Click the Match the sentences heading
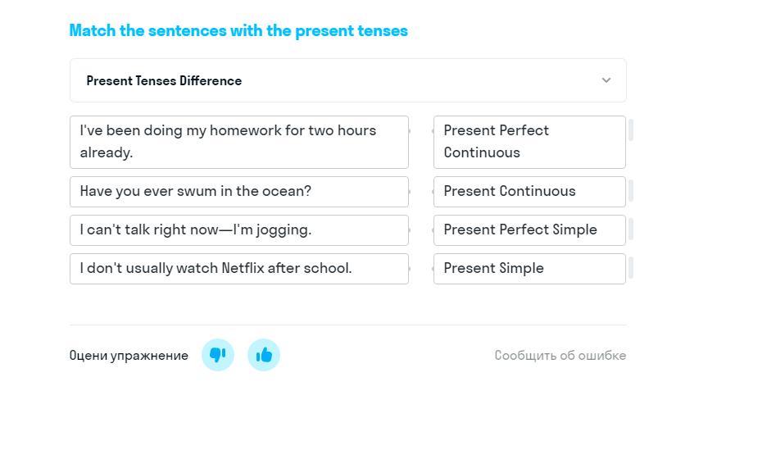 [238, 30]
